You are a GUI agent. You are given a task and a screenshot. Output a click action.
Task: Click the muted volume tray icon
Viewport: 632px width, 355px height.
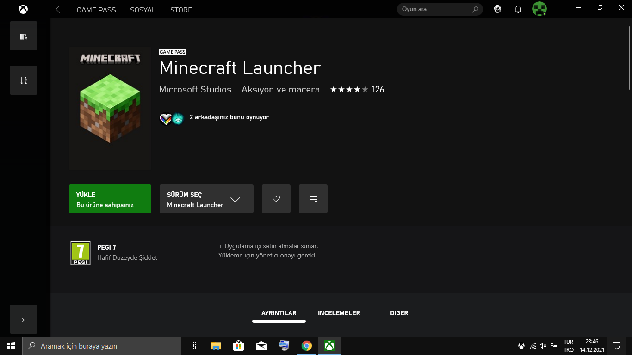544,346
